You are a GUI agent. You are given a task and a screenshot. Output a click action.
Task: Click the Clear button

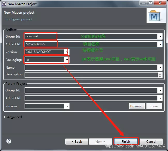pyautogui.click(x=154, y=106)
